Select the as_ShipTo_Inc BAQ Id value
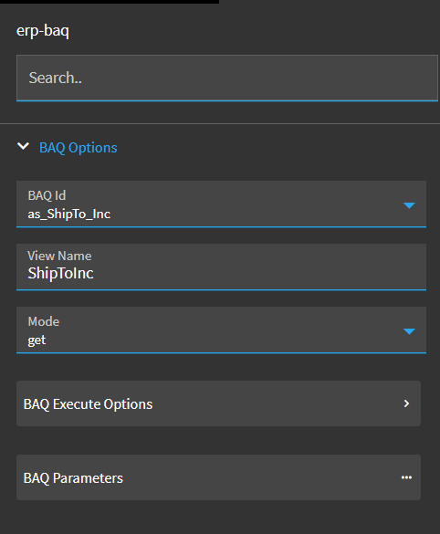 pyautogui.click(x=69, y=215)
